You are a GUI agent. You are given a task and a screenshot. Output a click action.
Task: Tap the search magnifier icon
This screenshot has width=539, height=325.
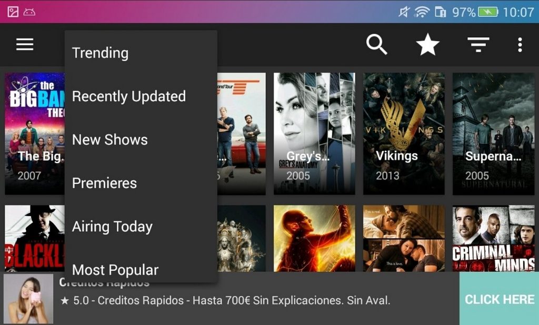[376, 44]
